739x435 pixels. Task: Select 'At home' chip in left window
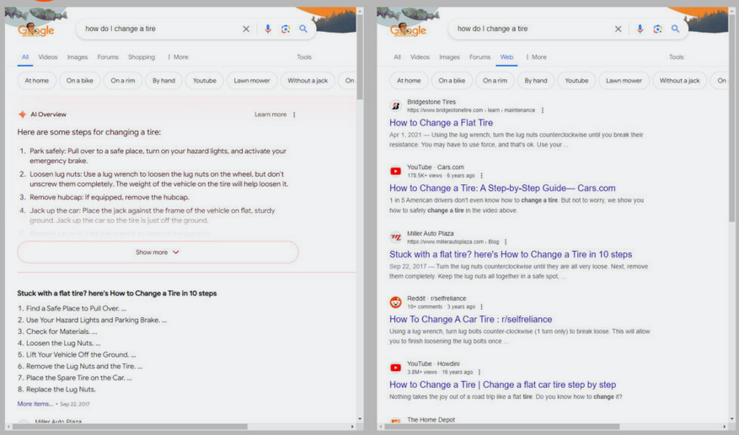pos(37,81)
